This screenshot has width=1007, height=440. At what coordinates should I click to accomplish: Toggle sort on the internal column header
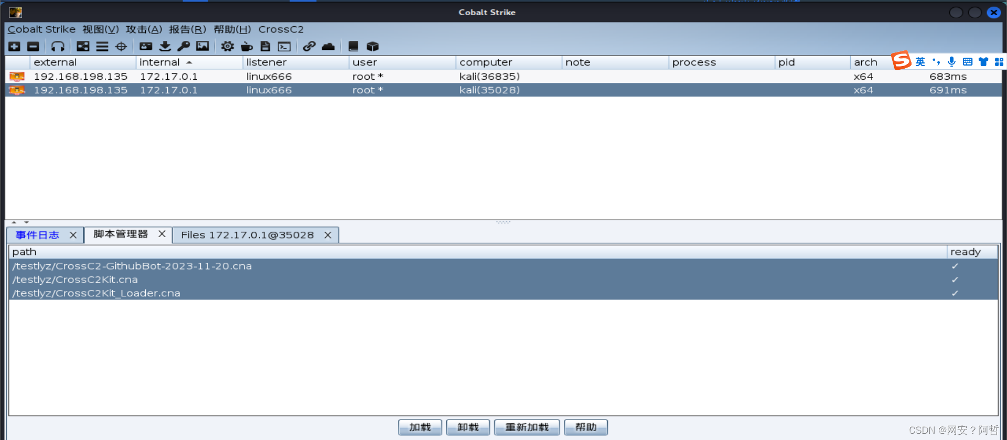(x=189, y=62)
